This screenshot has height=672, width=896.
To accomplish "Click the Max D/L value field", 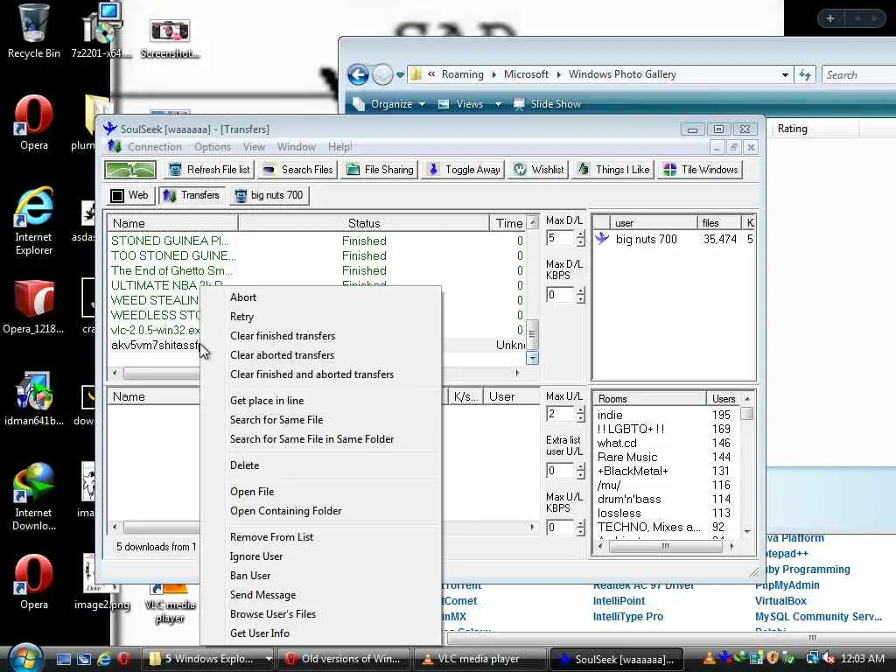I will [560, 238].
